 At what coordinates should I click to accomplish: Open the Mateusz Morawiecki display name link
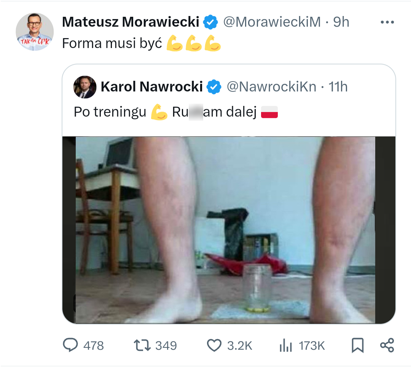pyautogui.click(x=131, y=22)
